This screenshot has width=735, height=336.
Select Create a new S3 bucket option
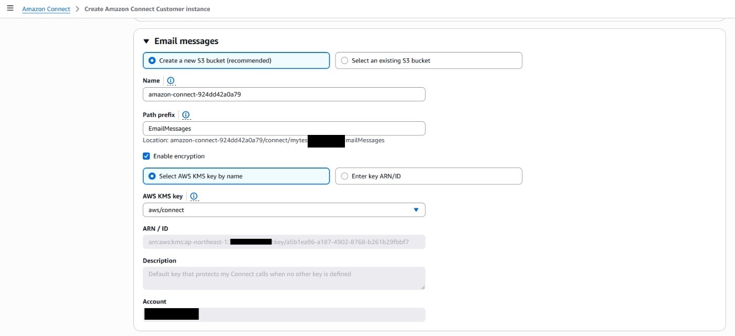[236, 60]
